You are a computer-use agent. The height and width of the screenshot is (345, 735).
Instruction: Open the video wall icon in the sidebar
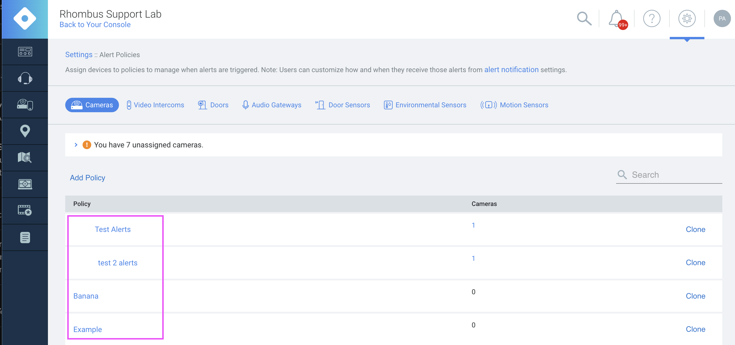point(25,184)
